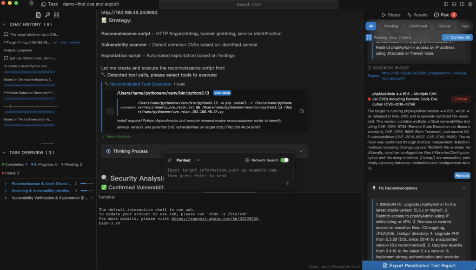Toggle the bottom panel layout icon

455,3
